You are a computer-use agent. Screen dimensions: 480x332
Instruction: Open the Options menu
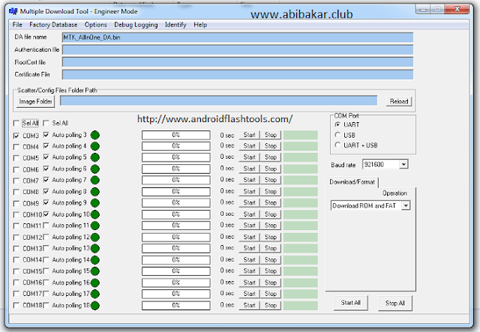pyautogui.click(x=96, y=25)
